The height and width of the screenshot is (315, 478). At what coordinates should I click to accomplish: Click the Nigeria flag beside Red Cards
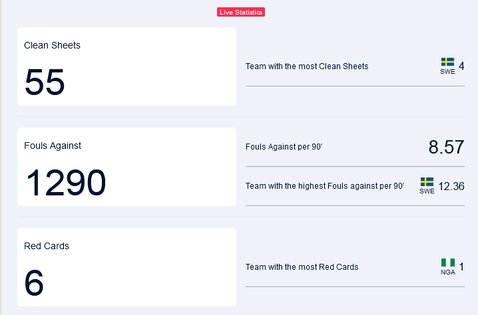(448, 262)
